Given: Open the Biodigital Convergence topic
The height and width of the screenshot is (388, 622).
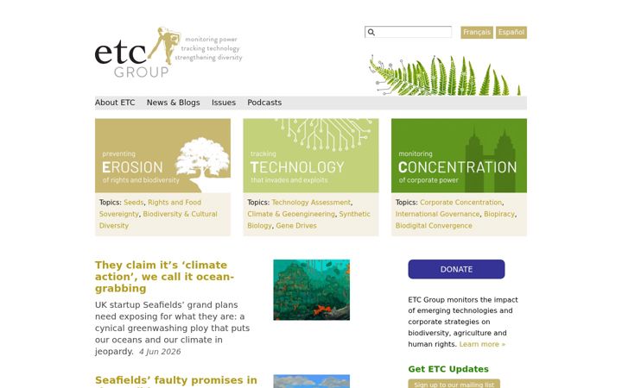Looking at the screenshot, I should pyautogui.click(x=434, y=226).
